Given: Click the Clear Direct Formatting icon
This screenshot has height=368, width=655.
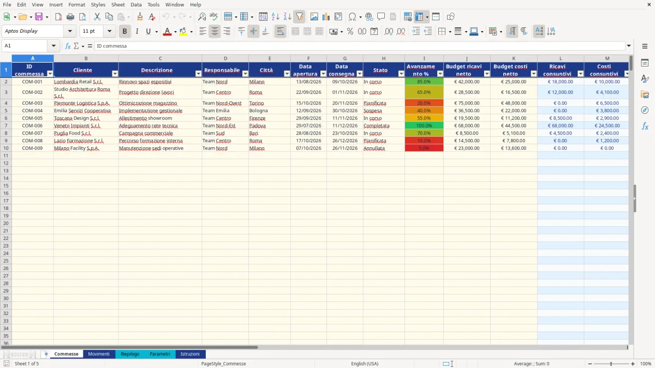Looking at the screenshot, I should click(x=152, y=17).
